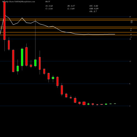Screen dimensions: 137x137
Task: Click the 'OH: 3.29' value
Action: [94, 9]
